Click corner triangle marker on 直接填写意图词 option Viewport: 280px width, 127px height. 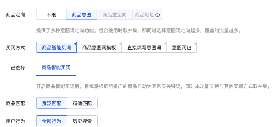165,43
